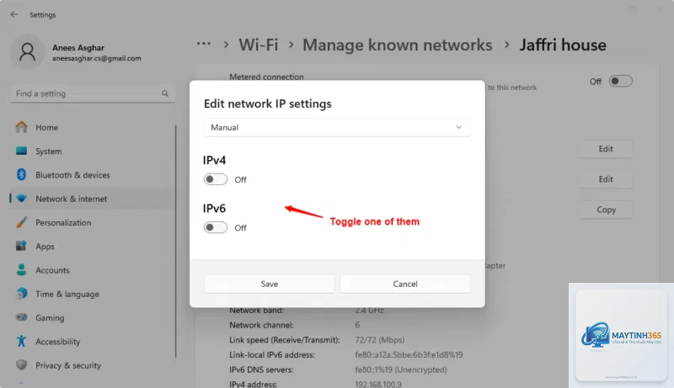Open Privacy & security settings

coord(93,365)
